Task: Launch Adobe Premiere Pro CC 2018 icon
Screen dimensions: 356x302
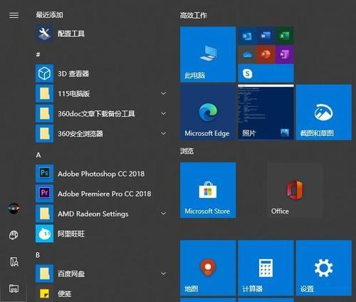Action: coord(44,193)
